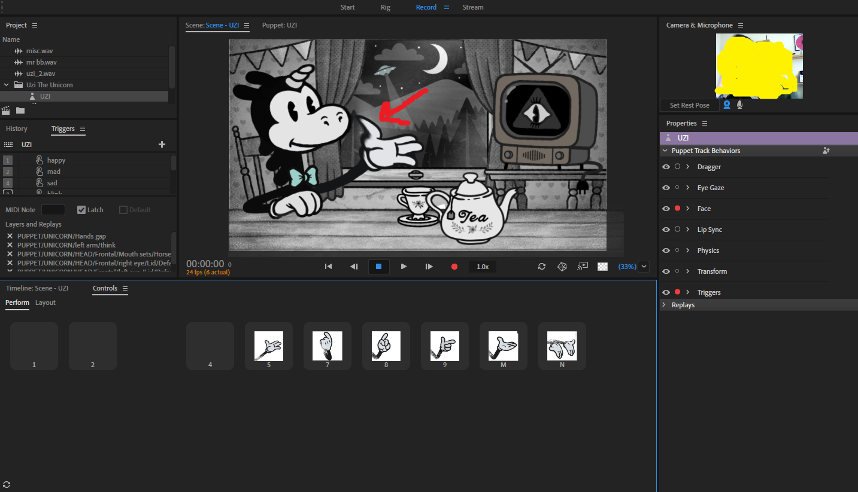Expand the Eye Gaze behavior
Viewport: 858px width, 492px height.
688,188
